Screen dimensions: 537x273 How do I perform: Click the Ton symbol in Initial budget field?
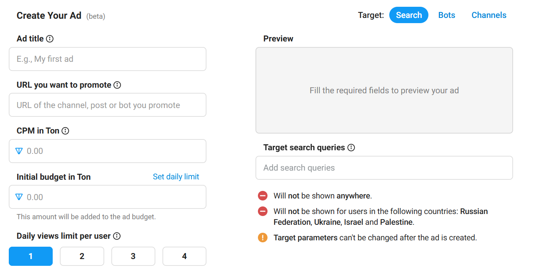pyautogui.click(x=19, y=197)
